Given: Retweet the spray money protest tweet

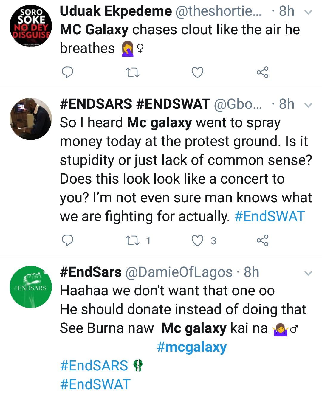Looking at the screenshot, I should (x=132, y=241).
